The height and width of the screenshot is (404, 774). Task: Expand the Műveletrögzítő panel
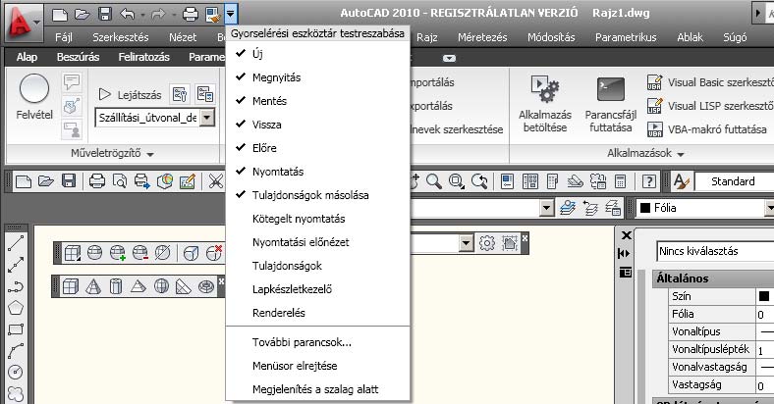[x=112, y=153]
